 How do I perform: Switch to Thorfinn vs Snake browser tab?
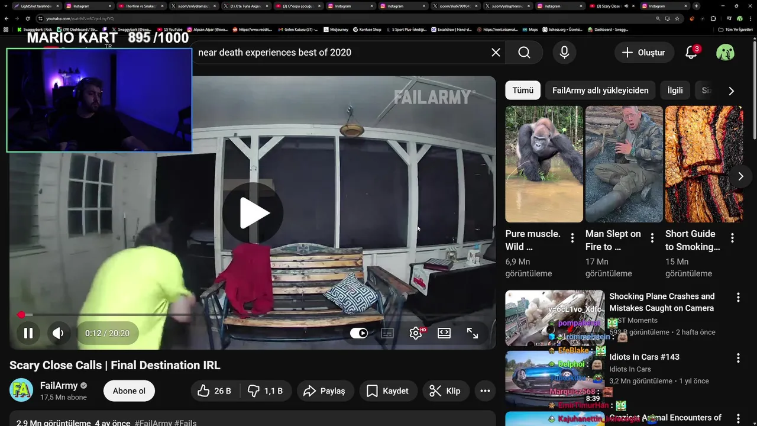pos(140,6)
